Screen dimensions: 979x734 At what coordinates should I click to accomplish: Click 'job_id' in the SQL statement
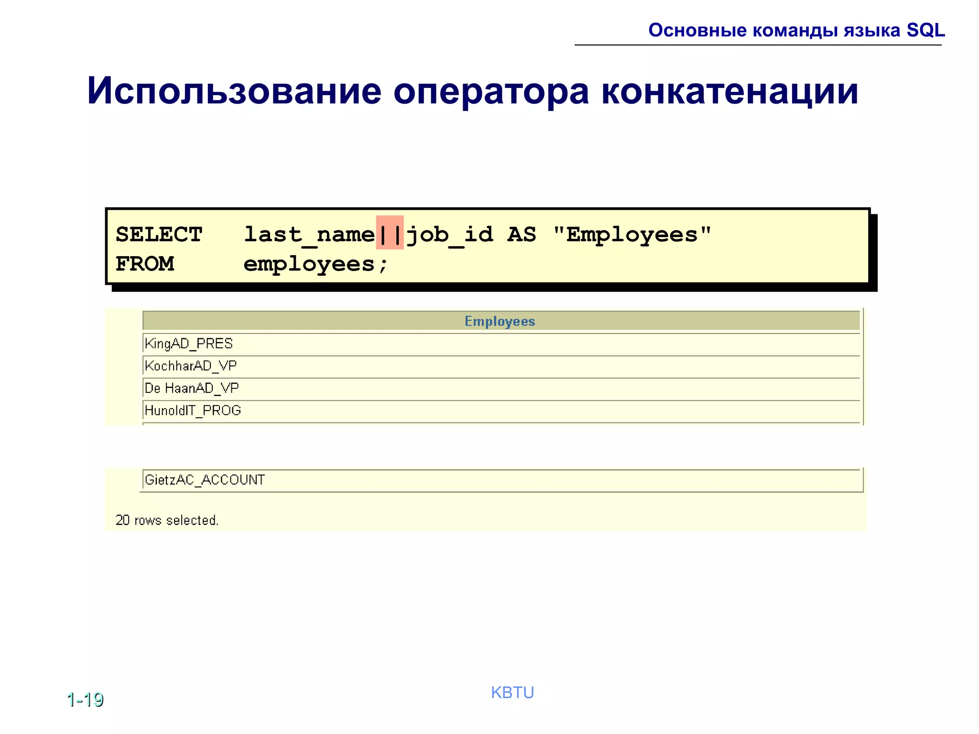(449, 235)
